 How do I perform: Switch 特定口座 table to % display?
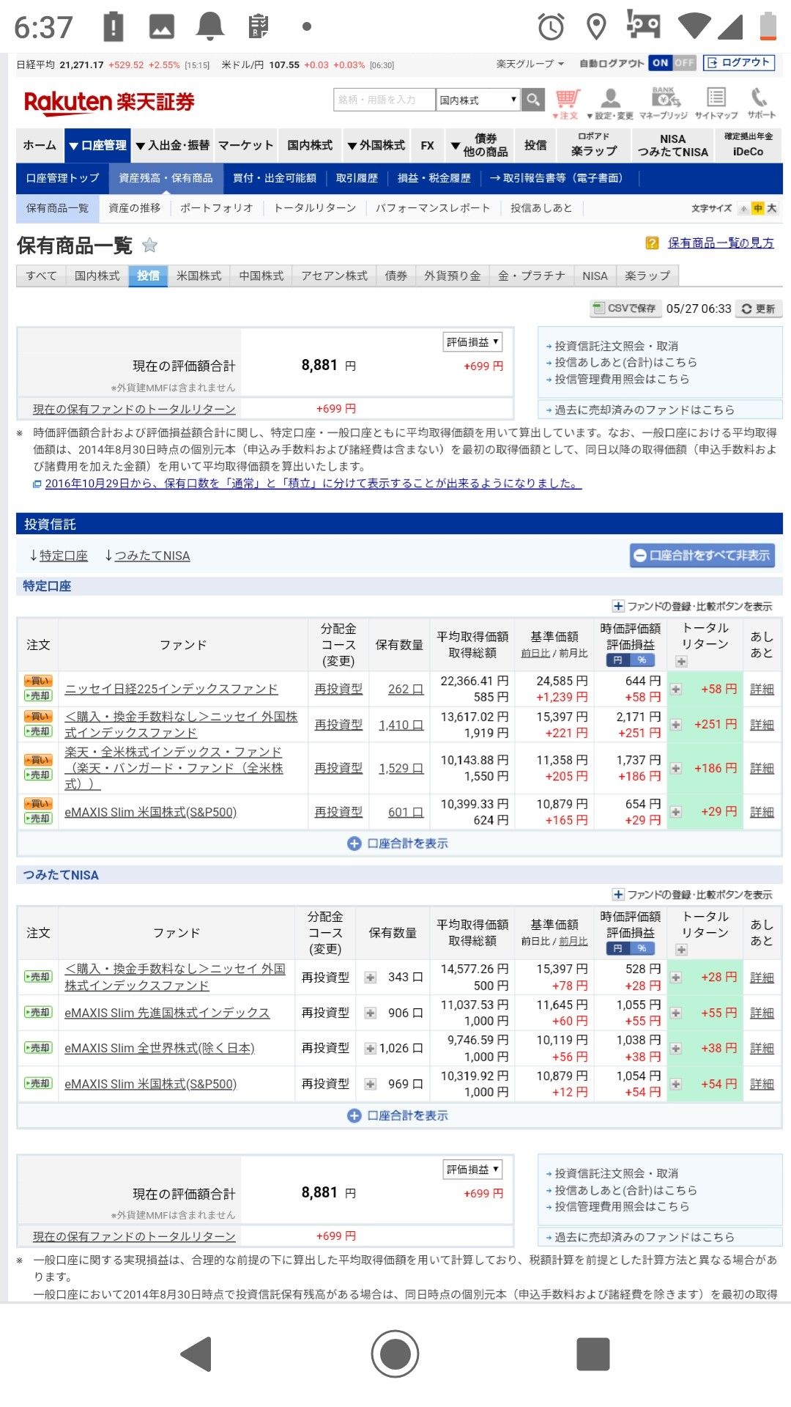[642, 660]
